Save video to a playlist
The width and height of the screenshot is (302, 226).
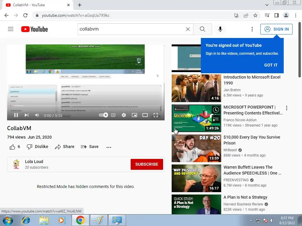coord(90,147)
